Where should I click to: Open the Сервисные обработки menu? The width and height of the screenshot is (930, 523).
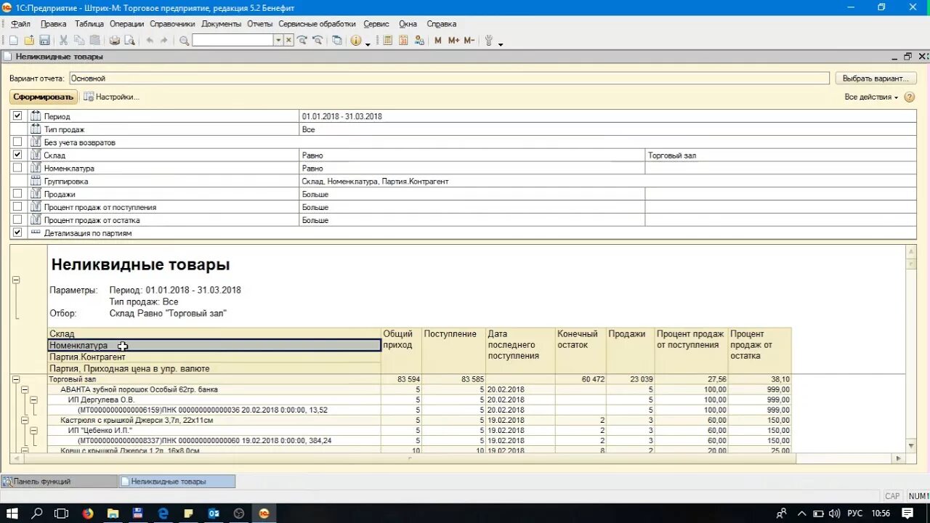click(x=317, y=24)
